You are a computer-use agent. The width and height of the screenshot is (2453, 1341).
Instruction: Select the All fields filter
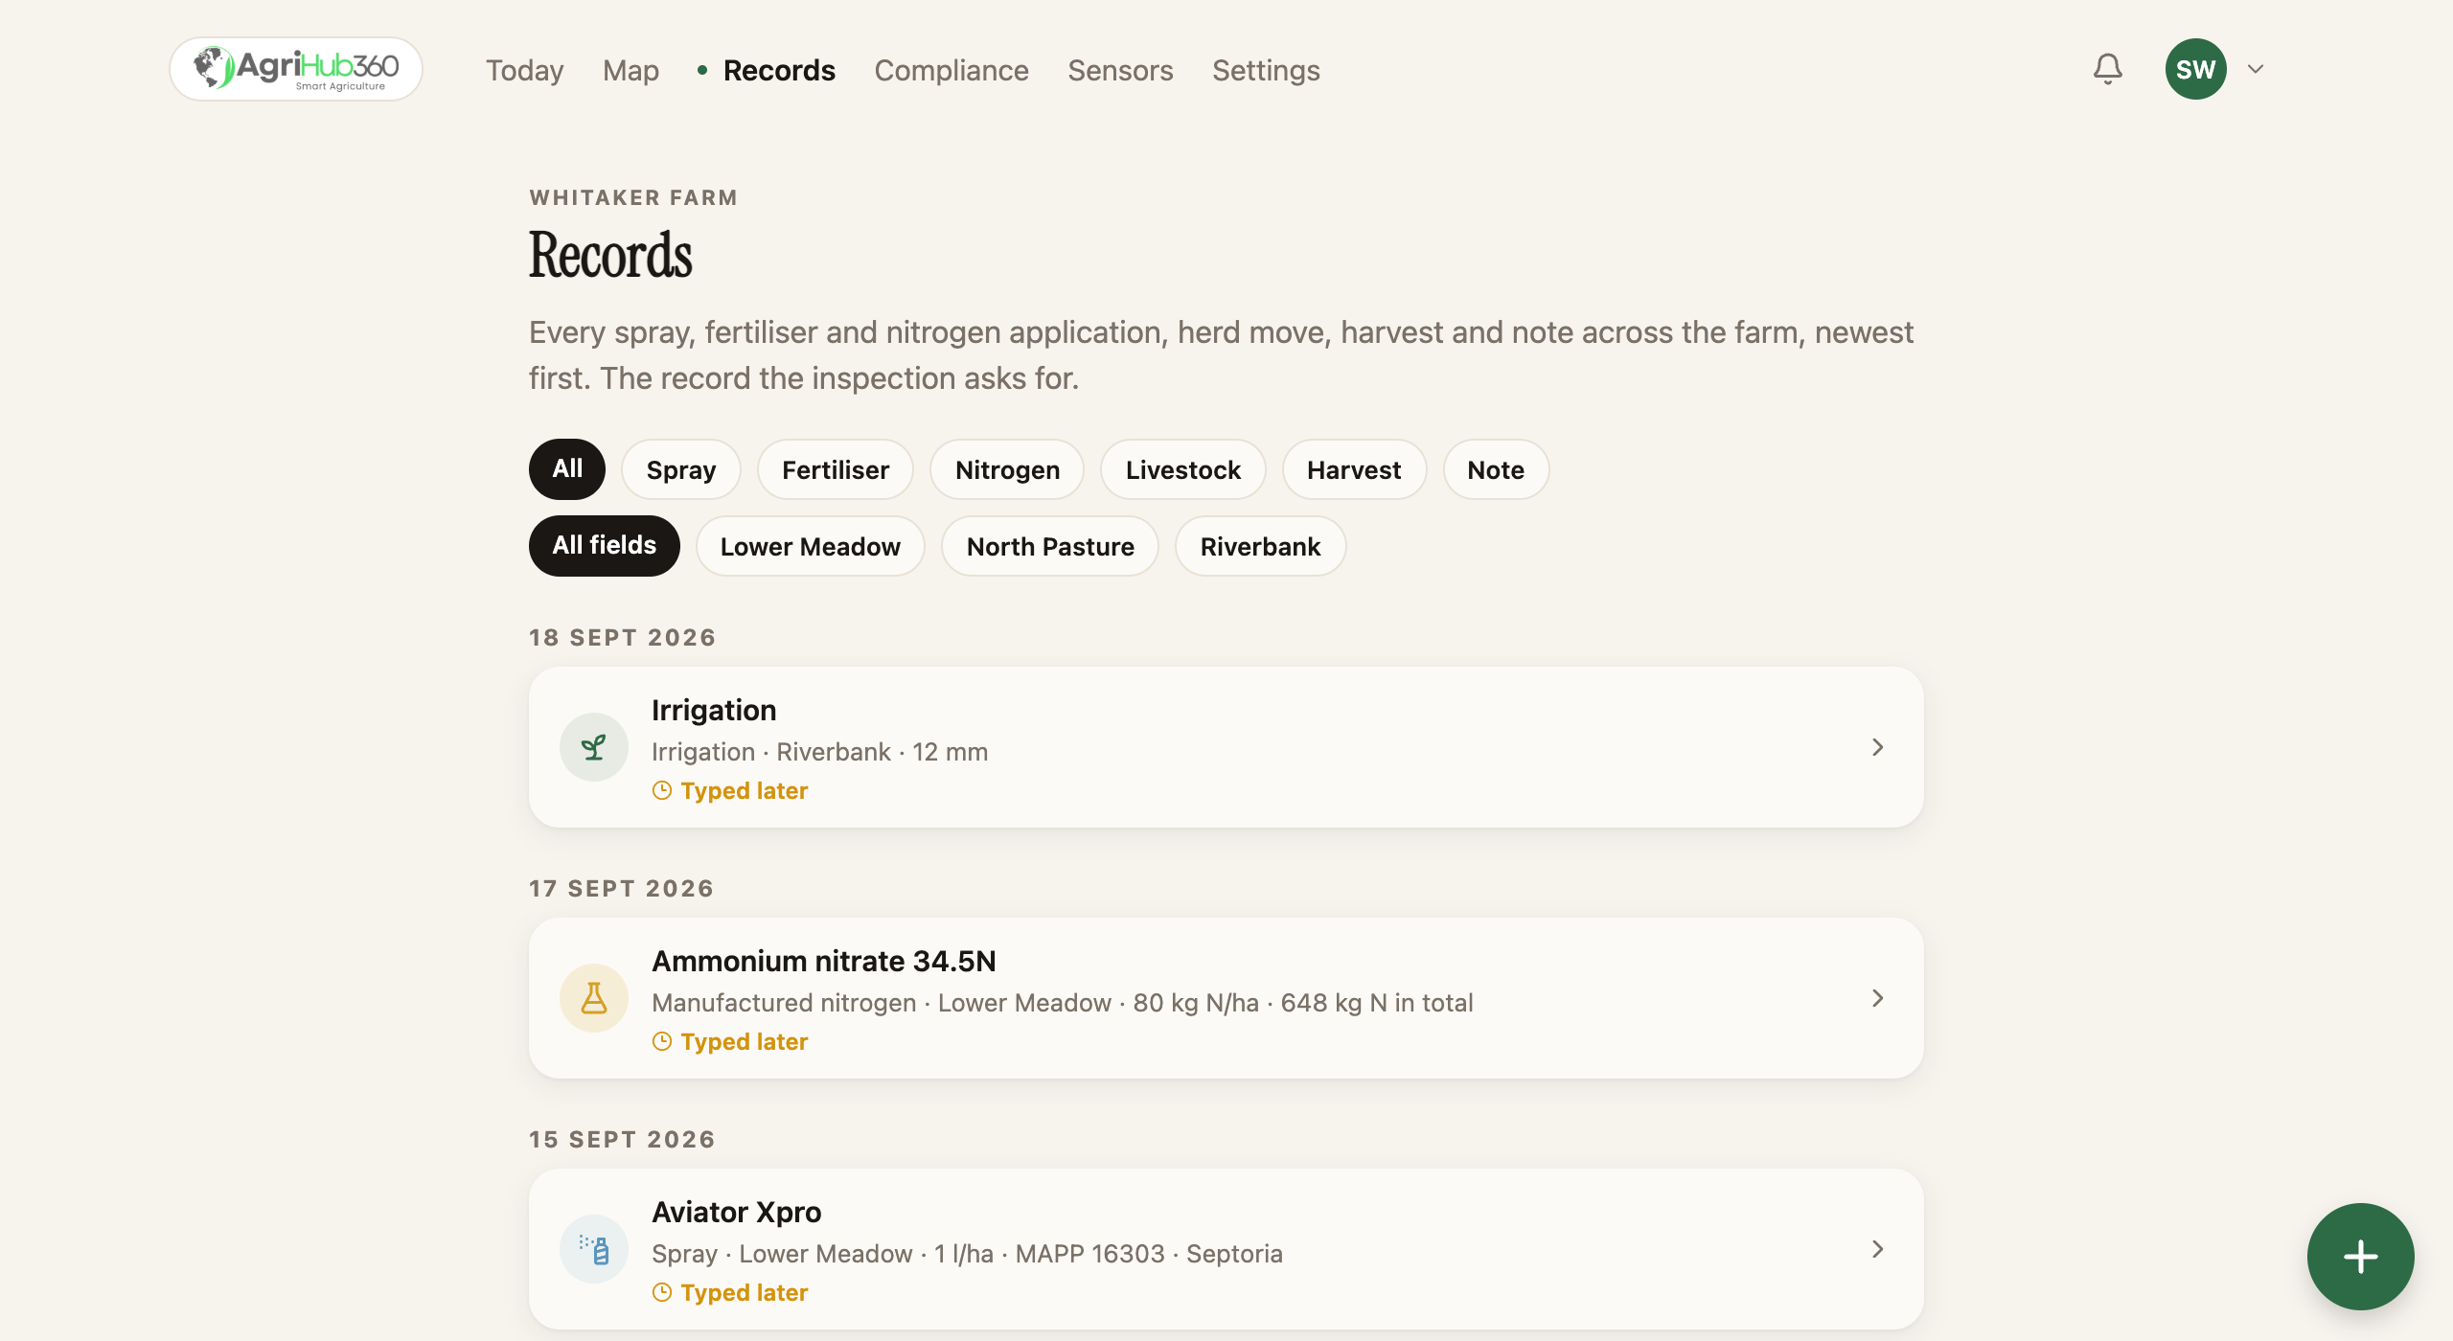(x=605, y=546)
